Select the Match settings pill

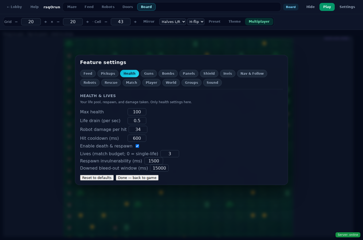point(132,83)
